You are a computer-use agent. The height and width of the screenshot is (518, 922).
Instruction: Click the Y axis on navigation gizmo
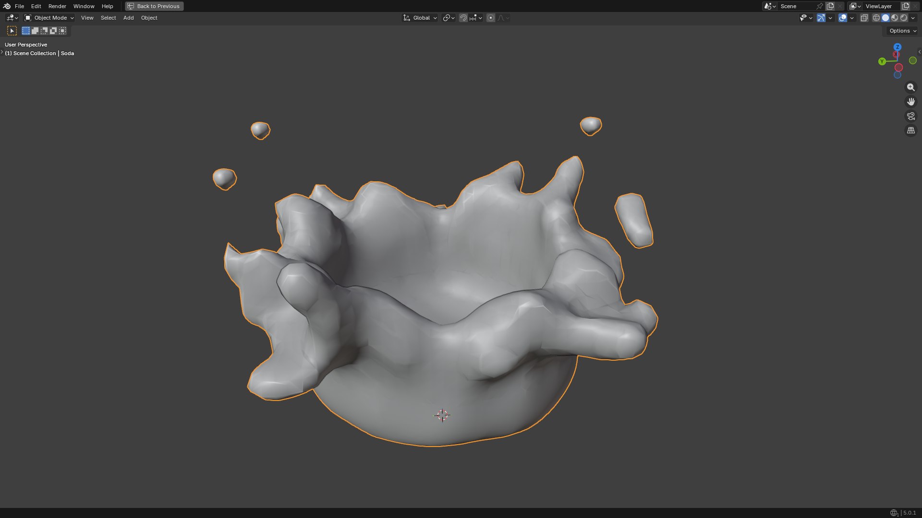coord(882,61)
